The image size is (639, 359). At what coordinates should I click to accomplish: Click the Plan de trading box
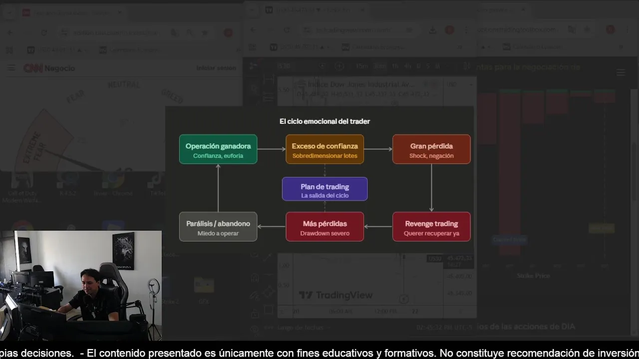[x=325, y=189]
